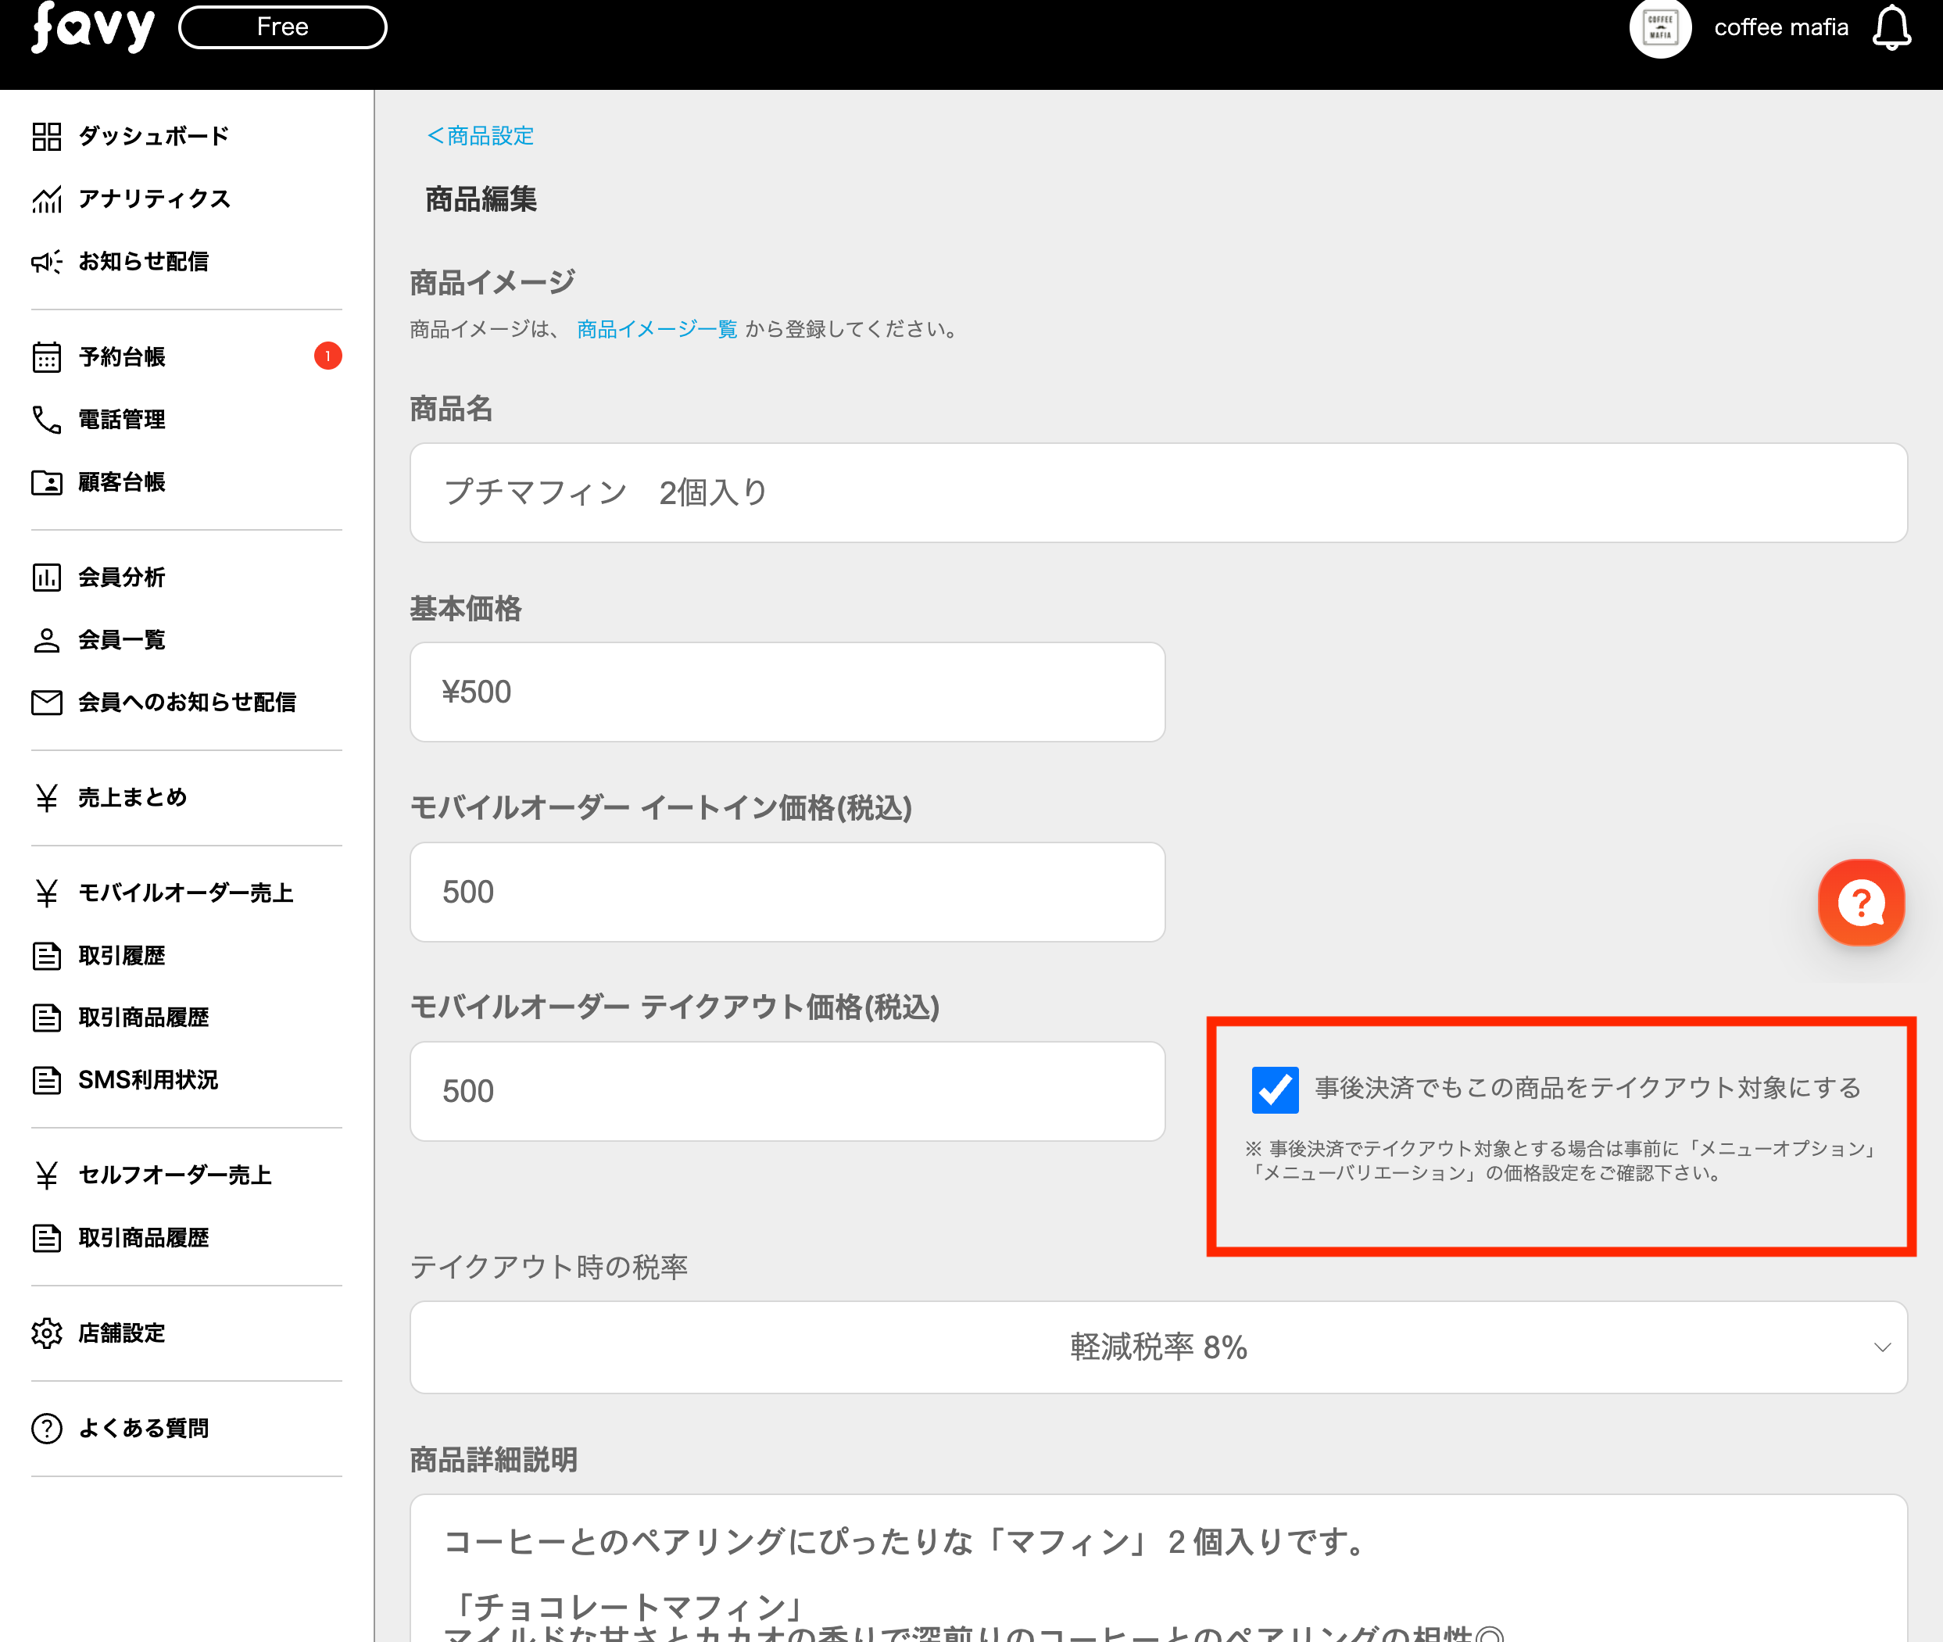Click the favy logo
This screenshot has width=1943, height=1642.
click(x=92, y=27)
